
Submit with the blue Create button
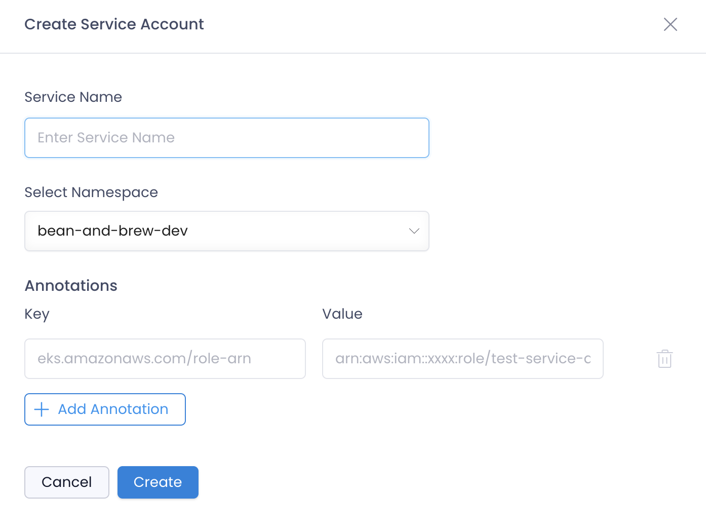158,482
